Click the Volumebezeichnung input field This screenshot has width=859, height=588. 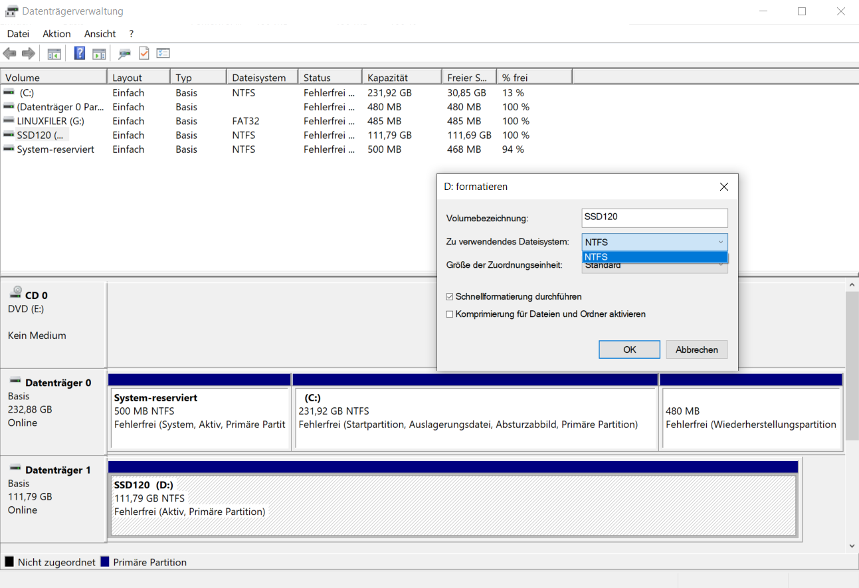click(654, 217)
